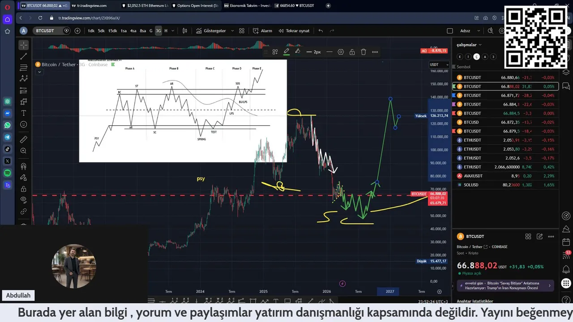The image size is (573, 322).
Task: Change drawing line color with pencil
Action: pyautogui.click(x=286, y=52)
